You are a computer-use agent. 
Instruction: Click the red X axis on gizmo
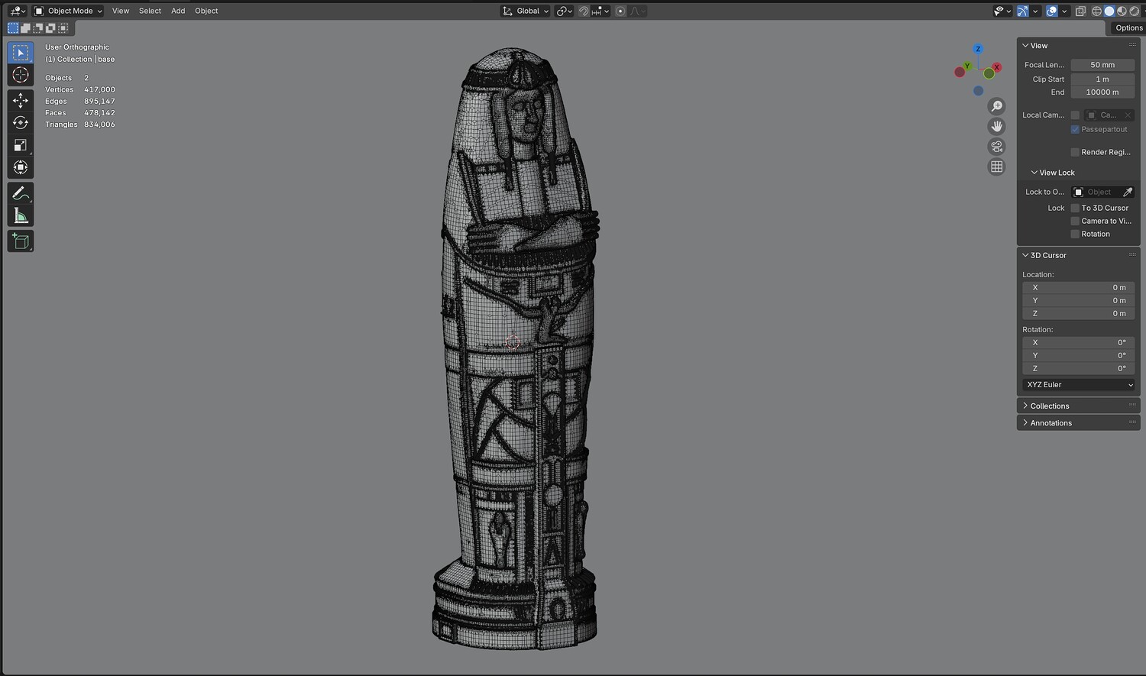tap(996, 67)
